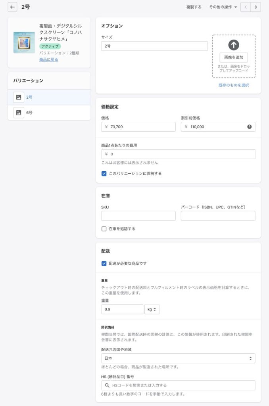The width and height of the screenshot is (269, 406).
Task: Click the upload arrow icon in image dropzone
Action: pos(234,45)
